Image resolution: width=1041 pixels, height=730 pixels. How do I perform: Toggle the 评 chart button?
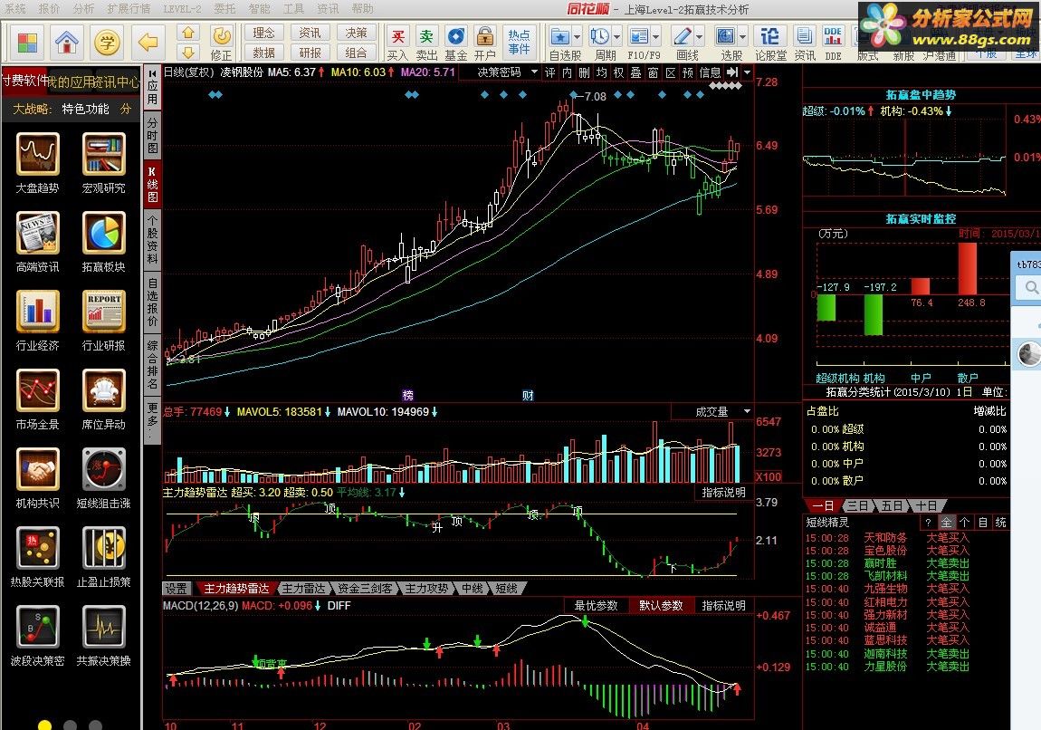pyautogui.click(x=549, y=72)
